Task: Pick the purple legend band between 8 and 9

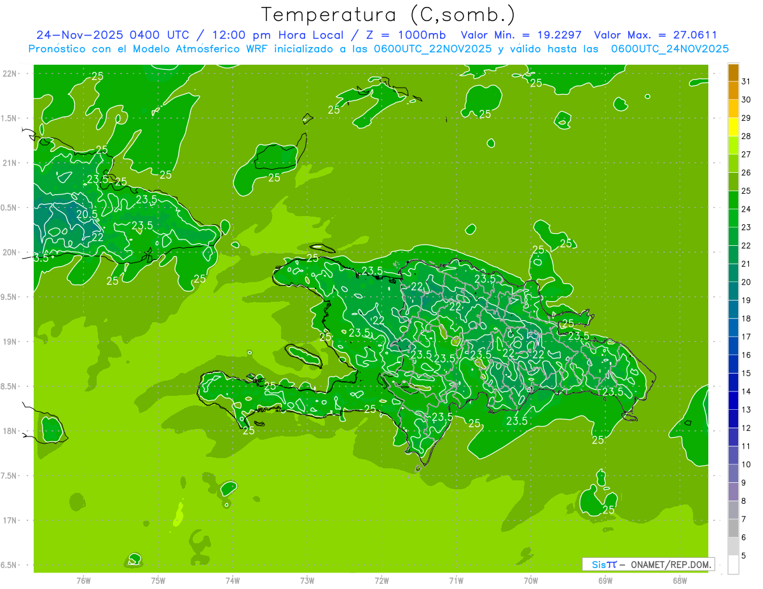Action: pyautogui.click(x=733, y=492)
